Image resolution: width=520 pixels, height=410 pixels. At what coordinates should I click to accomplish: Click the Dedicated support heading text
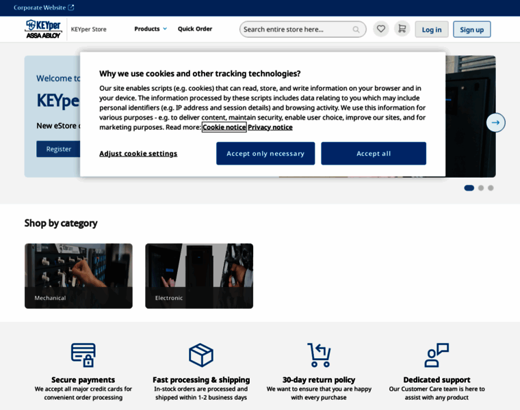click(437, 379)
